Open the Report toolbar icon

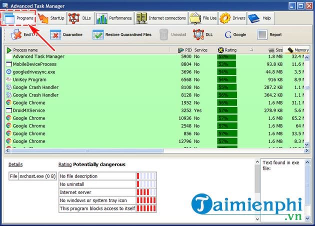(262, 35)
